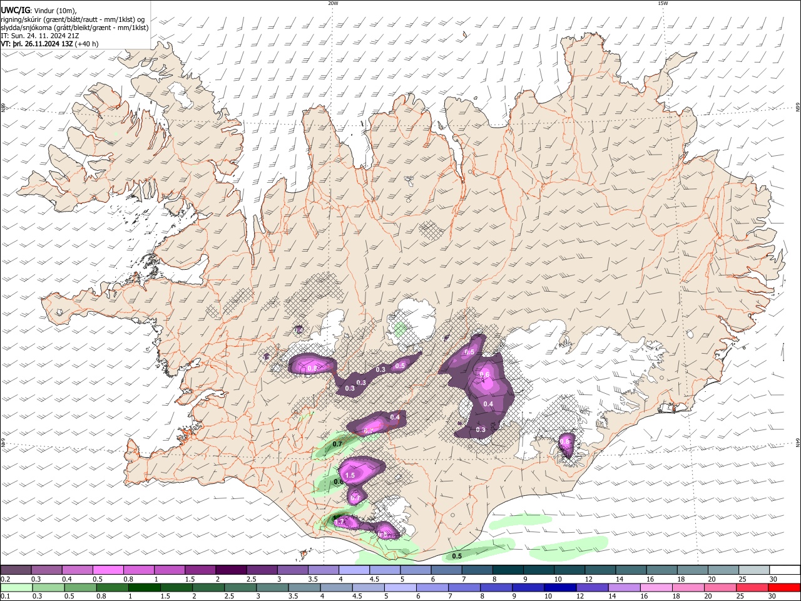The width and height of the screenshot is (801, 601).
Task: Click the lavender 4–4.5 snow legend swatch
Action: coord(353,570)
